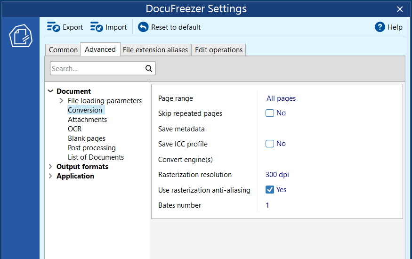Click the Export icon in toolbar

tap(53, 27)
